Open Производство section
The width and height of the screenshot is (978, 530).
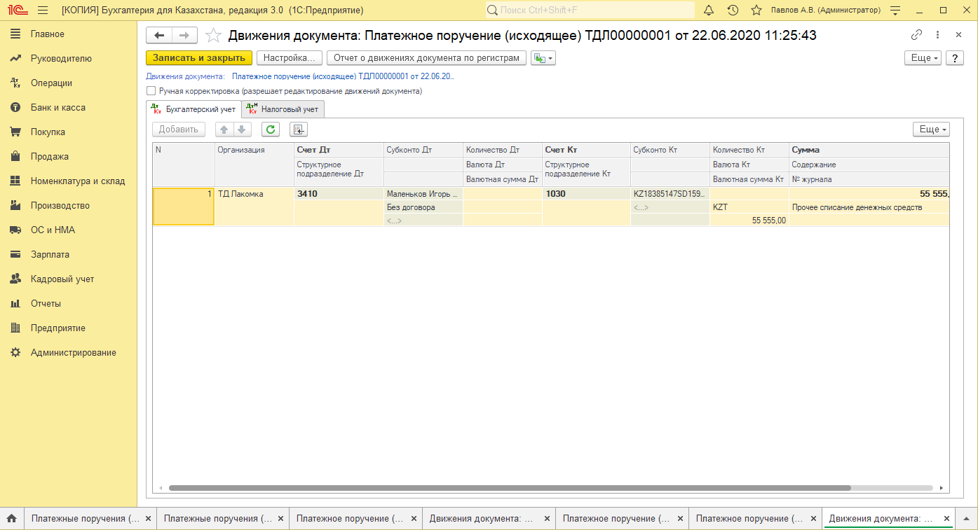pyautogui.click(x=60, y=206)
